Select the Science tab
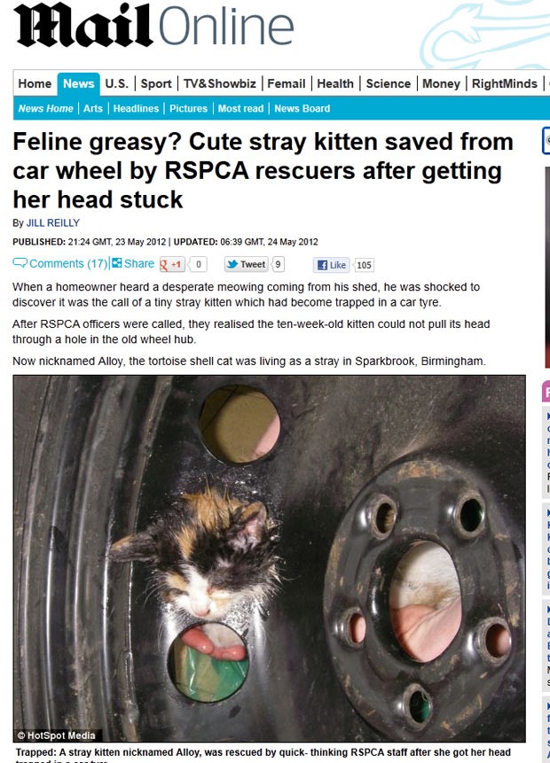 [x=389, y=83]
